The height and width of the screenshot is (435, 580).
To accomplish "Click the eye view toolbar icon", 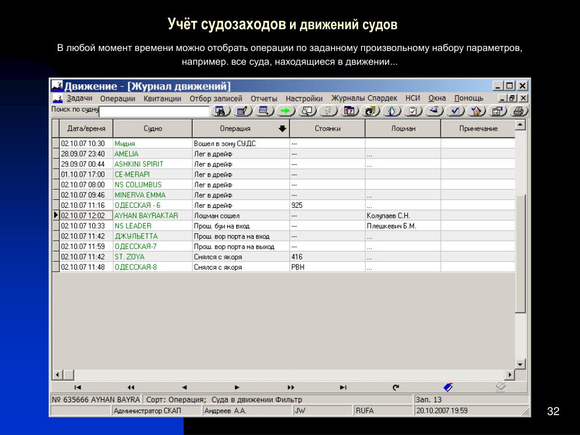I will click(370, 110).
